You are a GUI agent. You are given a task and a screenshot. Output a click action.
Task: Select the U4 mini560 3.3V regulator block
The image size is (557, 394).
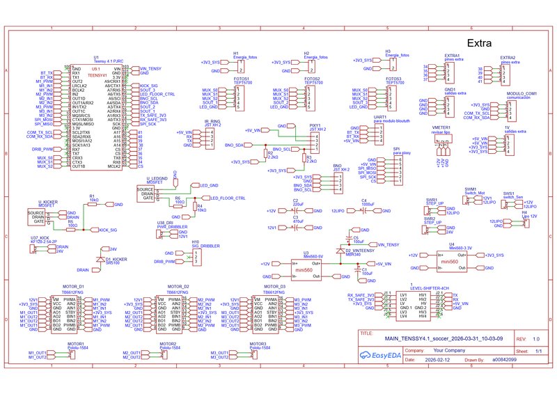[x=452, y=262]
